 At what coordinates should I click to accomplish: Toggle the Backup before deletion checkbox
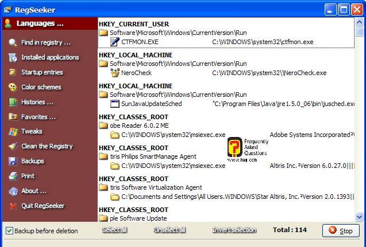coord(9,231)
